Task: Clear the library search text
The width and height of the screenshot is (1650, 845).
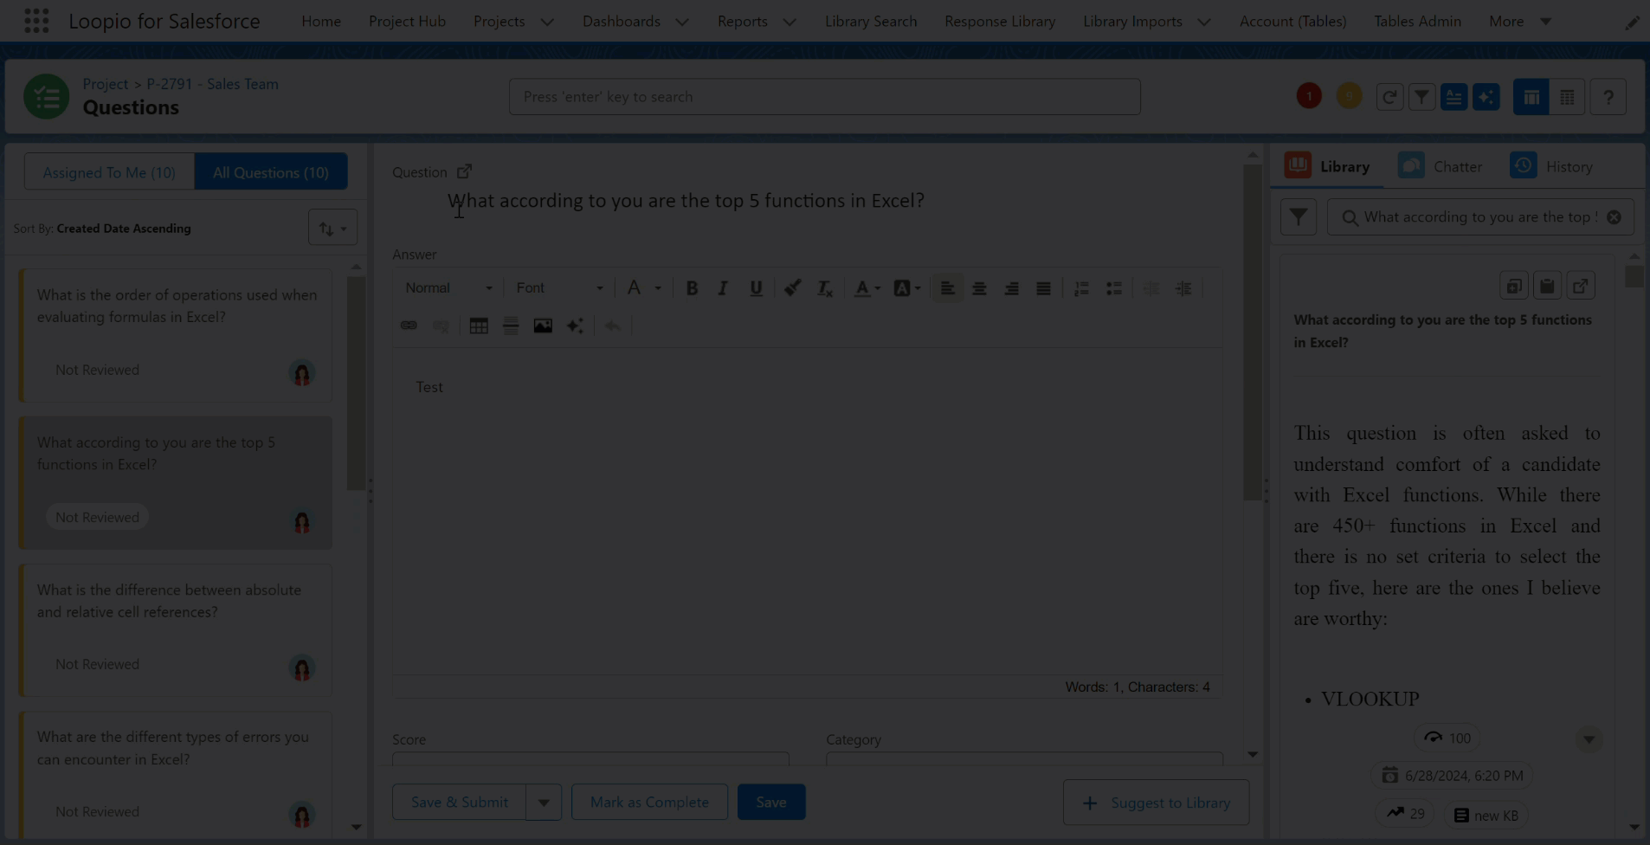Action: pos(1614,217)
